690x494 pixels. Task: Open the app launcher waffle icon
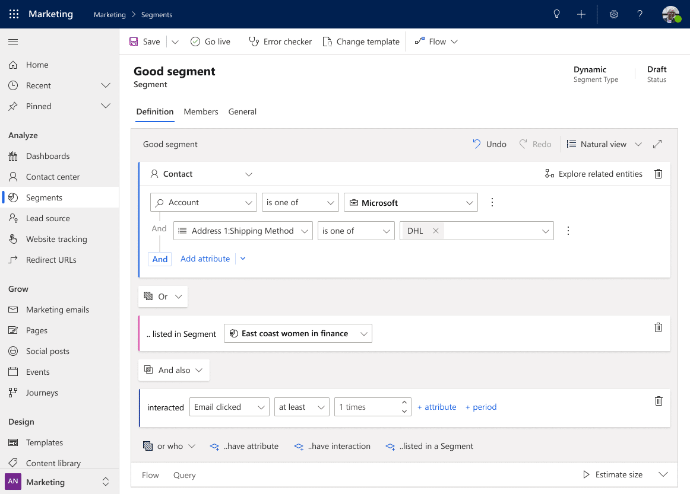(14, 14)
